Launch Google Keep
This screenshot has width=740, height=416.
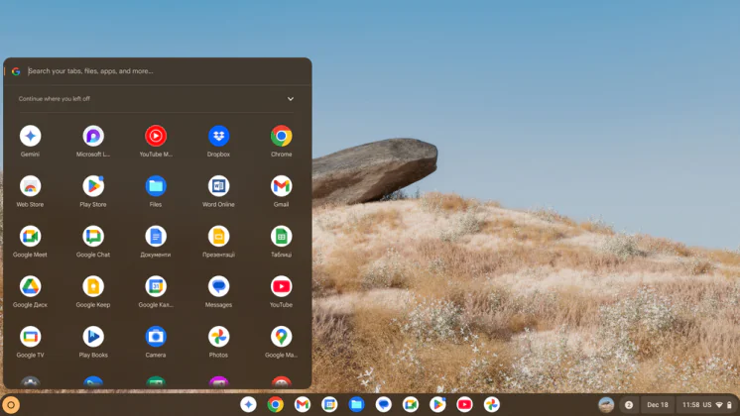click(x=93, y=286)
